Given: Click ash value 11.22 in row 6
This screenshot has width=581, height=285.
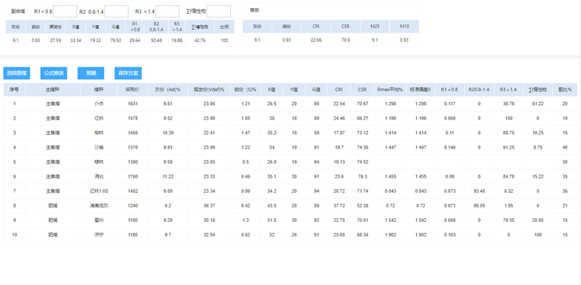Looking at the screenshot, I should (168, 176).
